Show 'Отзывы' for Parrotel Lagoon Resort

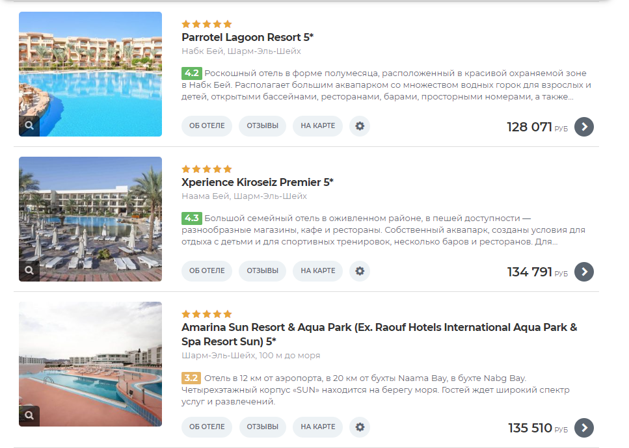tap(262, 126)
